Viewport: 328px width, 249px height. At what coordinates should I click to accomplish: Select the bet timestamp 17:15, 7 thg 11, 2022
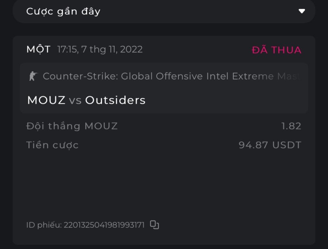(100, 49)
